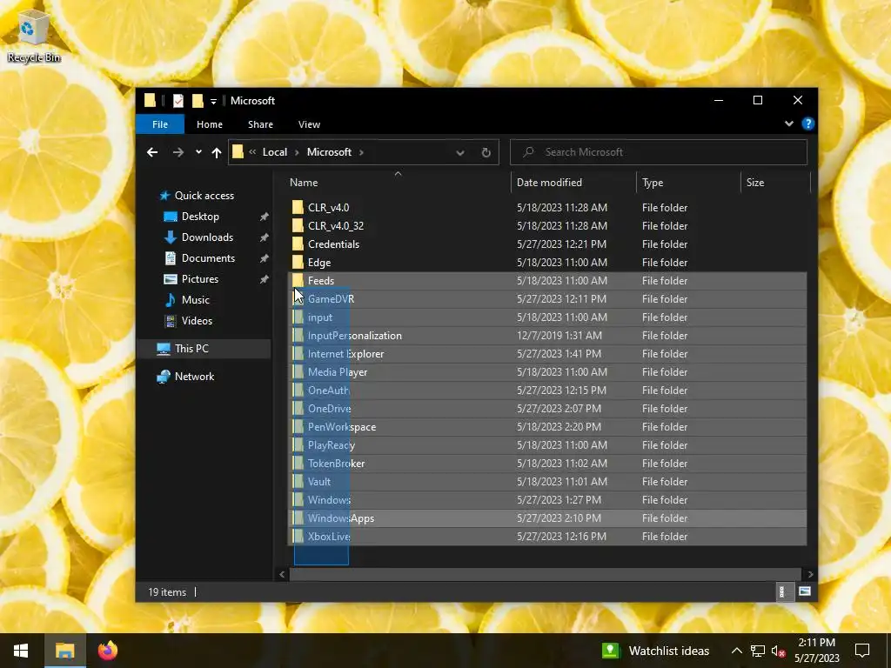Open Desktop in the navigation pane
This screenshot has height=668, width=891.
pos(200,217)
